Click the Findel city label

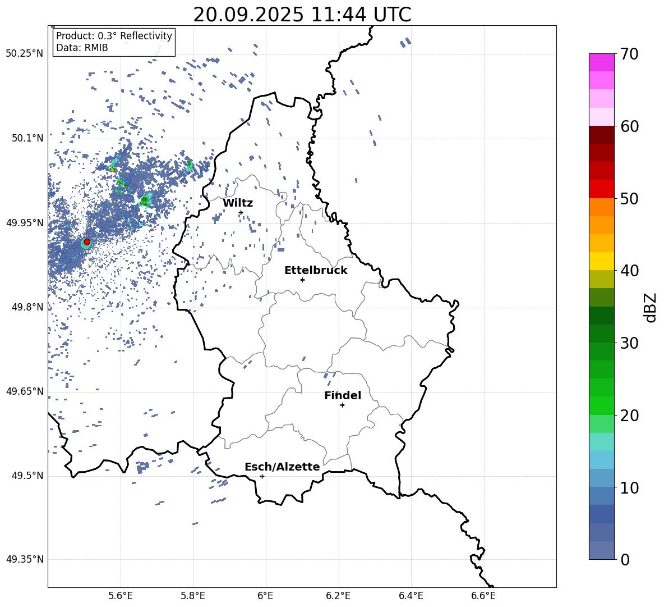343,395
